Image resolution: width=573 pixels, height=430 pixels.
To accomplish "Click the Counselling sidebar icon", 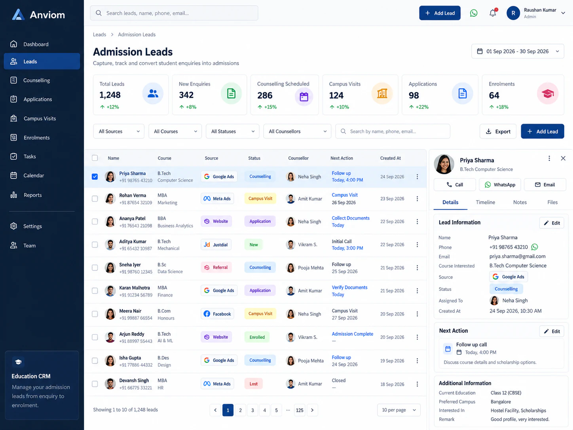I will [x=13, y=80].
